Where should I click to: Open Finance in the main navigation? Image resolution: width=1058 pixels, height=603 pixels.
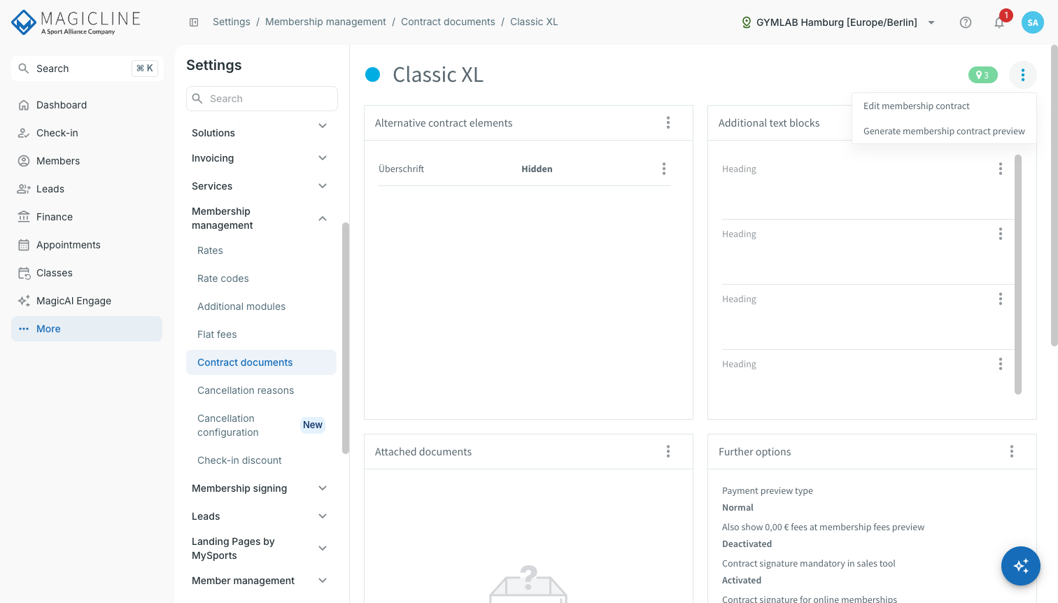pyautogui.click(x=87, y=217)
